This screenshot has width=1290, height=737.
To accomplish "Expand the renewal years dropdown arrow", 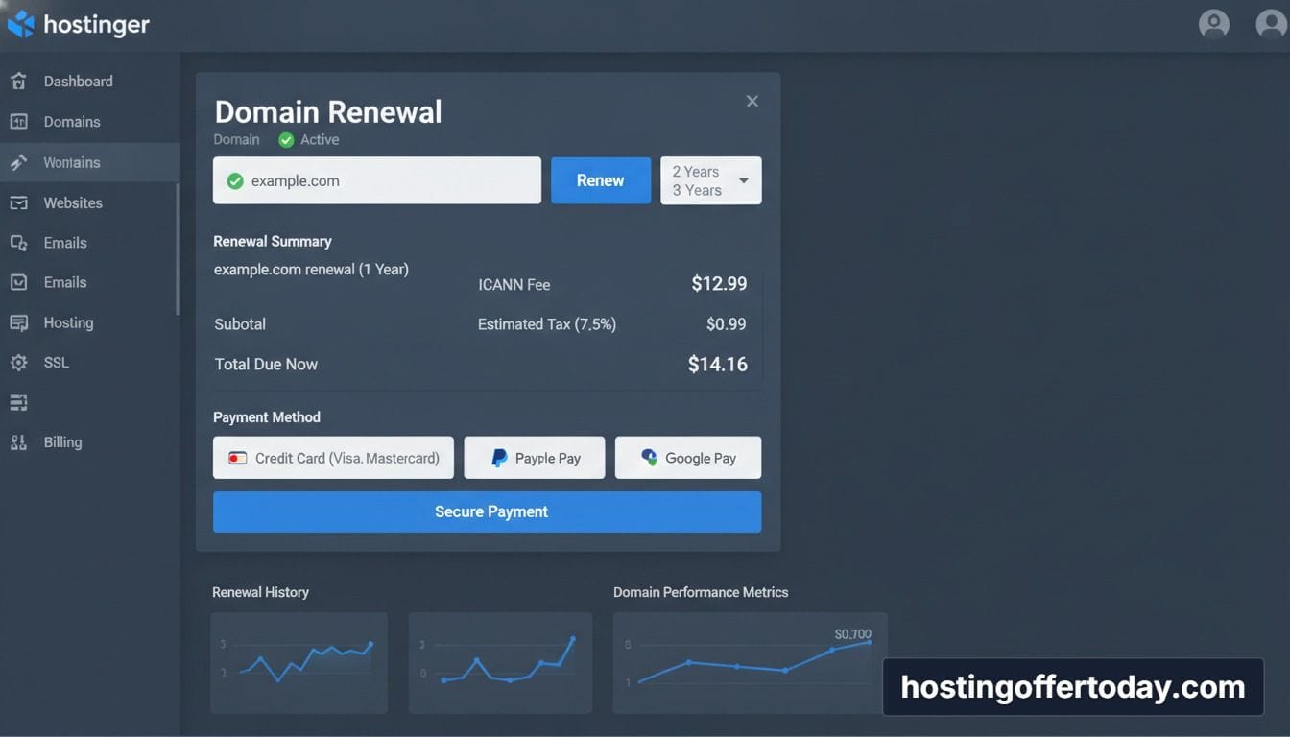I will click(744, 180).
